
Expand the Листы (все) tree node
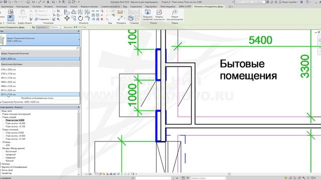tap(1, 170)
